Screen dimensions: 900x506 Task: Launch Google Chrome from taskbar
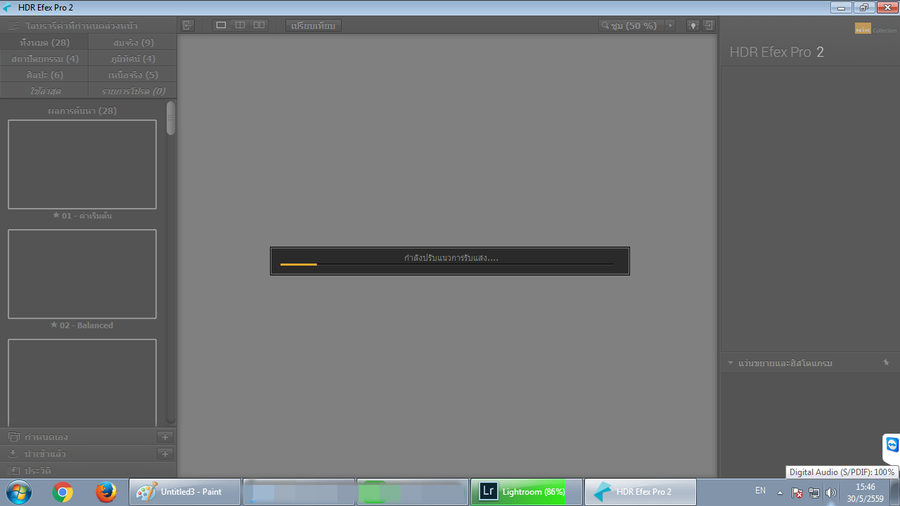coord(63,492)
